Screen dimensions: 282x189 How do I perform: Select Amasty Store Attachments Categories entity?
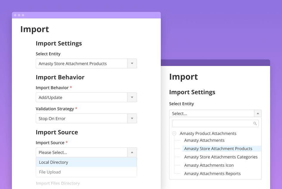(x=221, y=157)
